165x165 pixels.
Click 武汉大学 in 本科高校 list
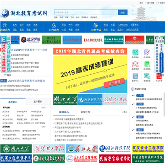6,112
